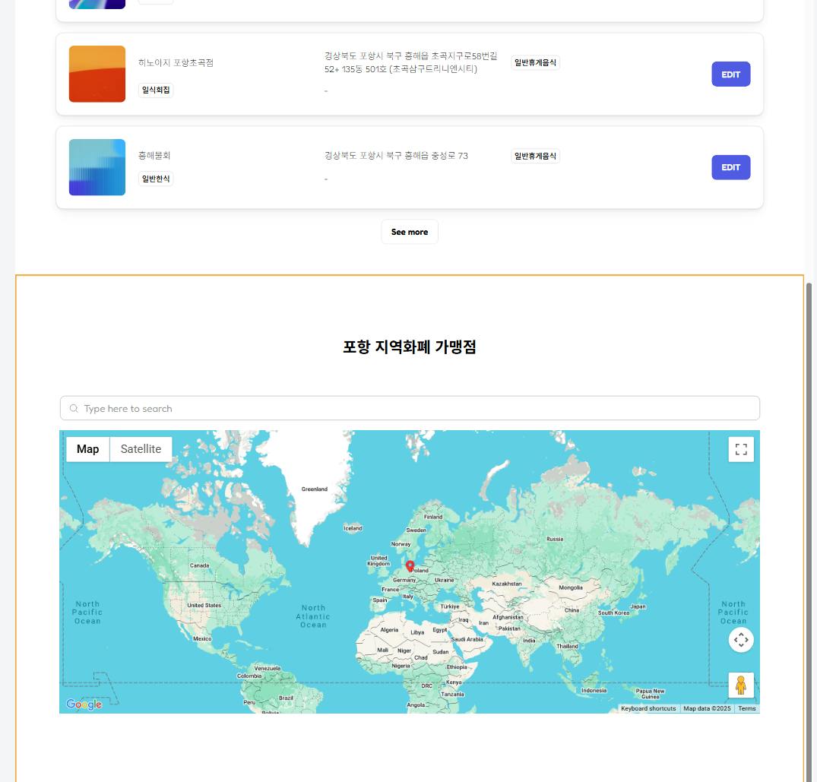
Task: Select the 일반한식 tag
Action: [x=156, y=179]
